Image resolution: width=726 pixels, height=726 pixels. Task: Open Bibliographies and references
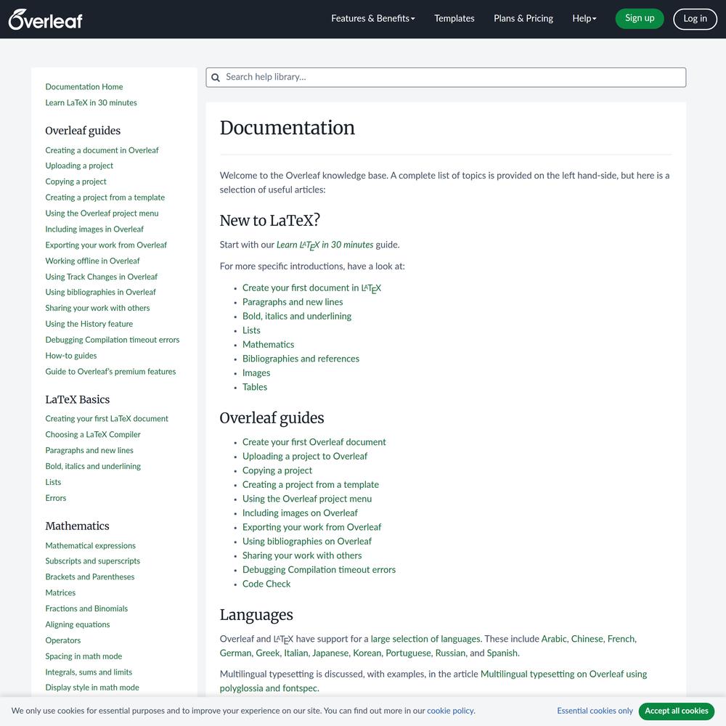pos(301,359)
